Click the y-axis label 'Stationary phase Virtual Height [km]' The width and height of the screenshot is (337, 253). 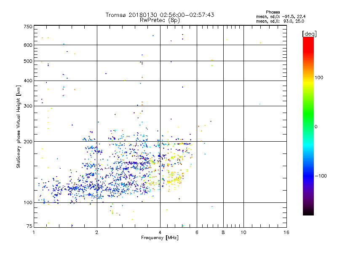[x=19, y=127]
